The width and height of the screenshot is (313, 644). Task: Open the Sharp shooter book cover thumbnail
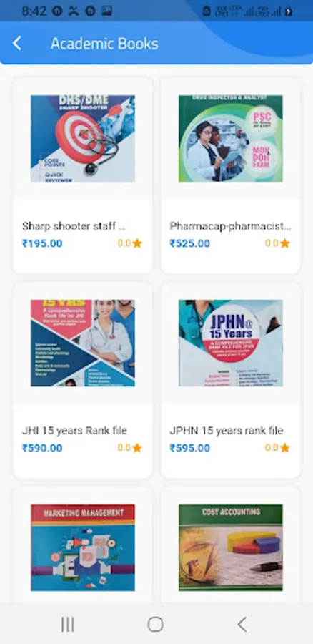(83, 139)
